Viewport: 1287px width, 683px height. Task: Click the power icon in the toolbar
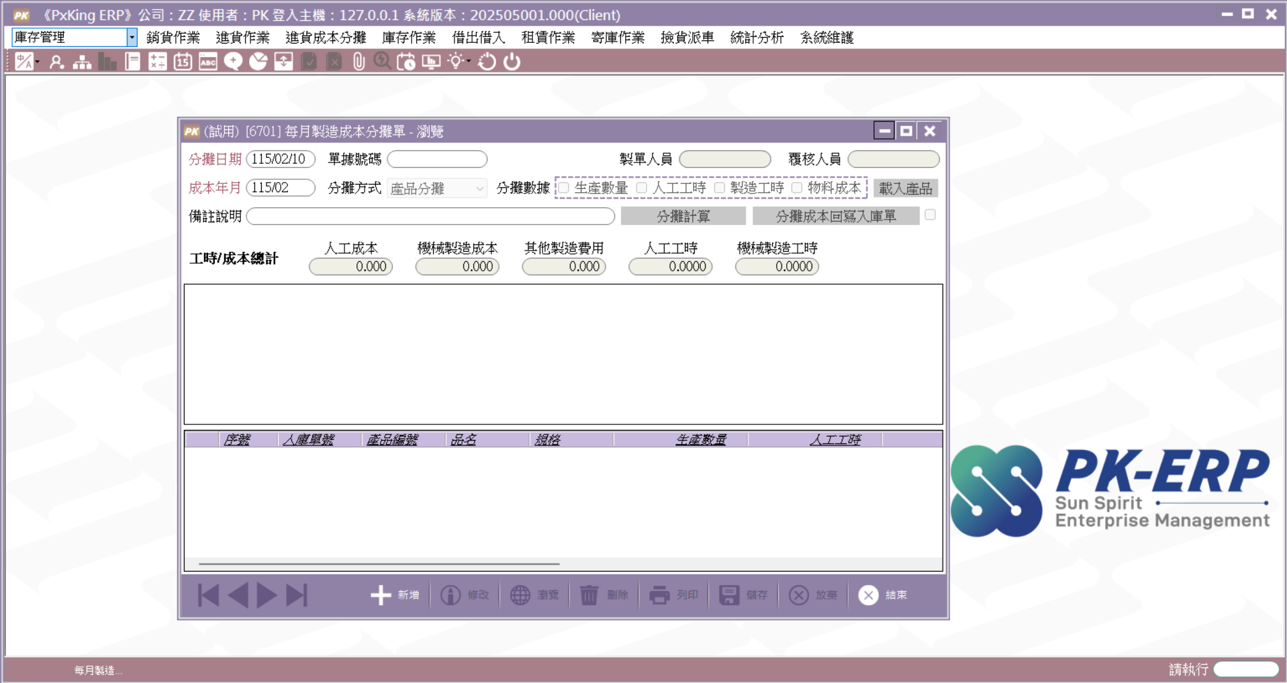pyautogui.click(x=512, y=62)
